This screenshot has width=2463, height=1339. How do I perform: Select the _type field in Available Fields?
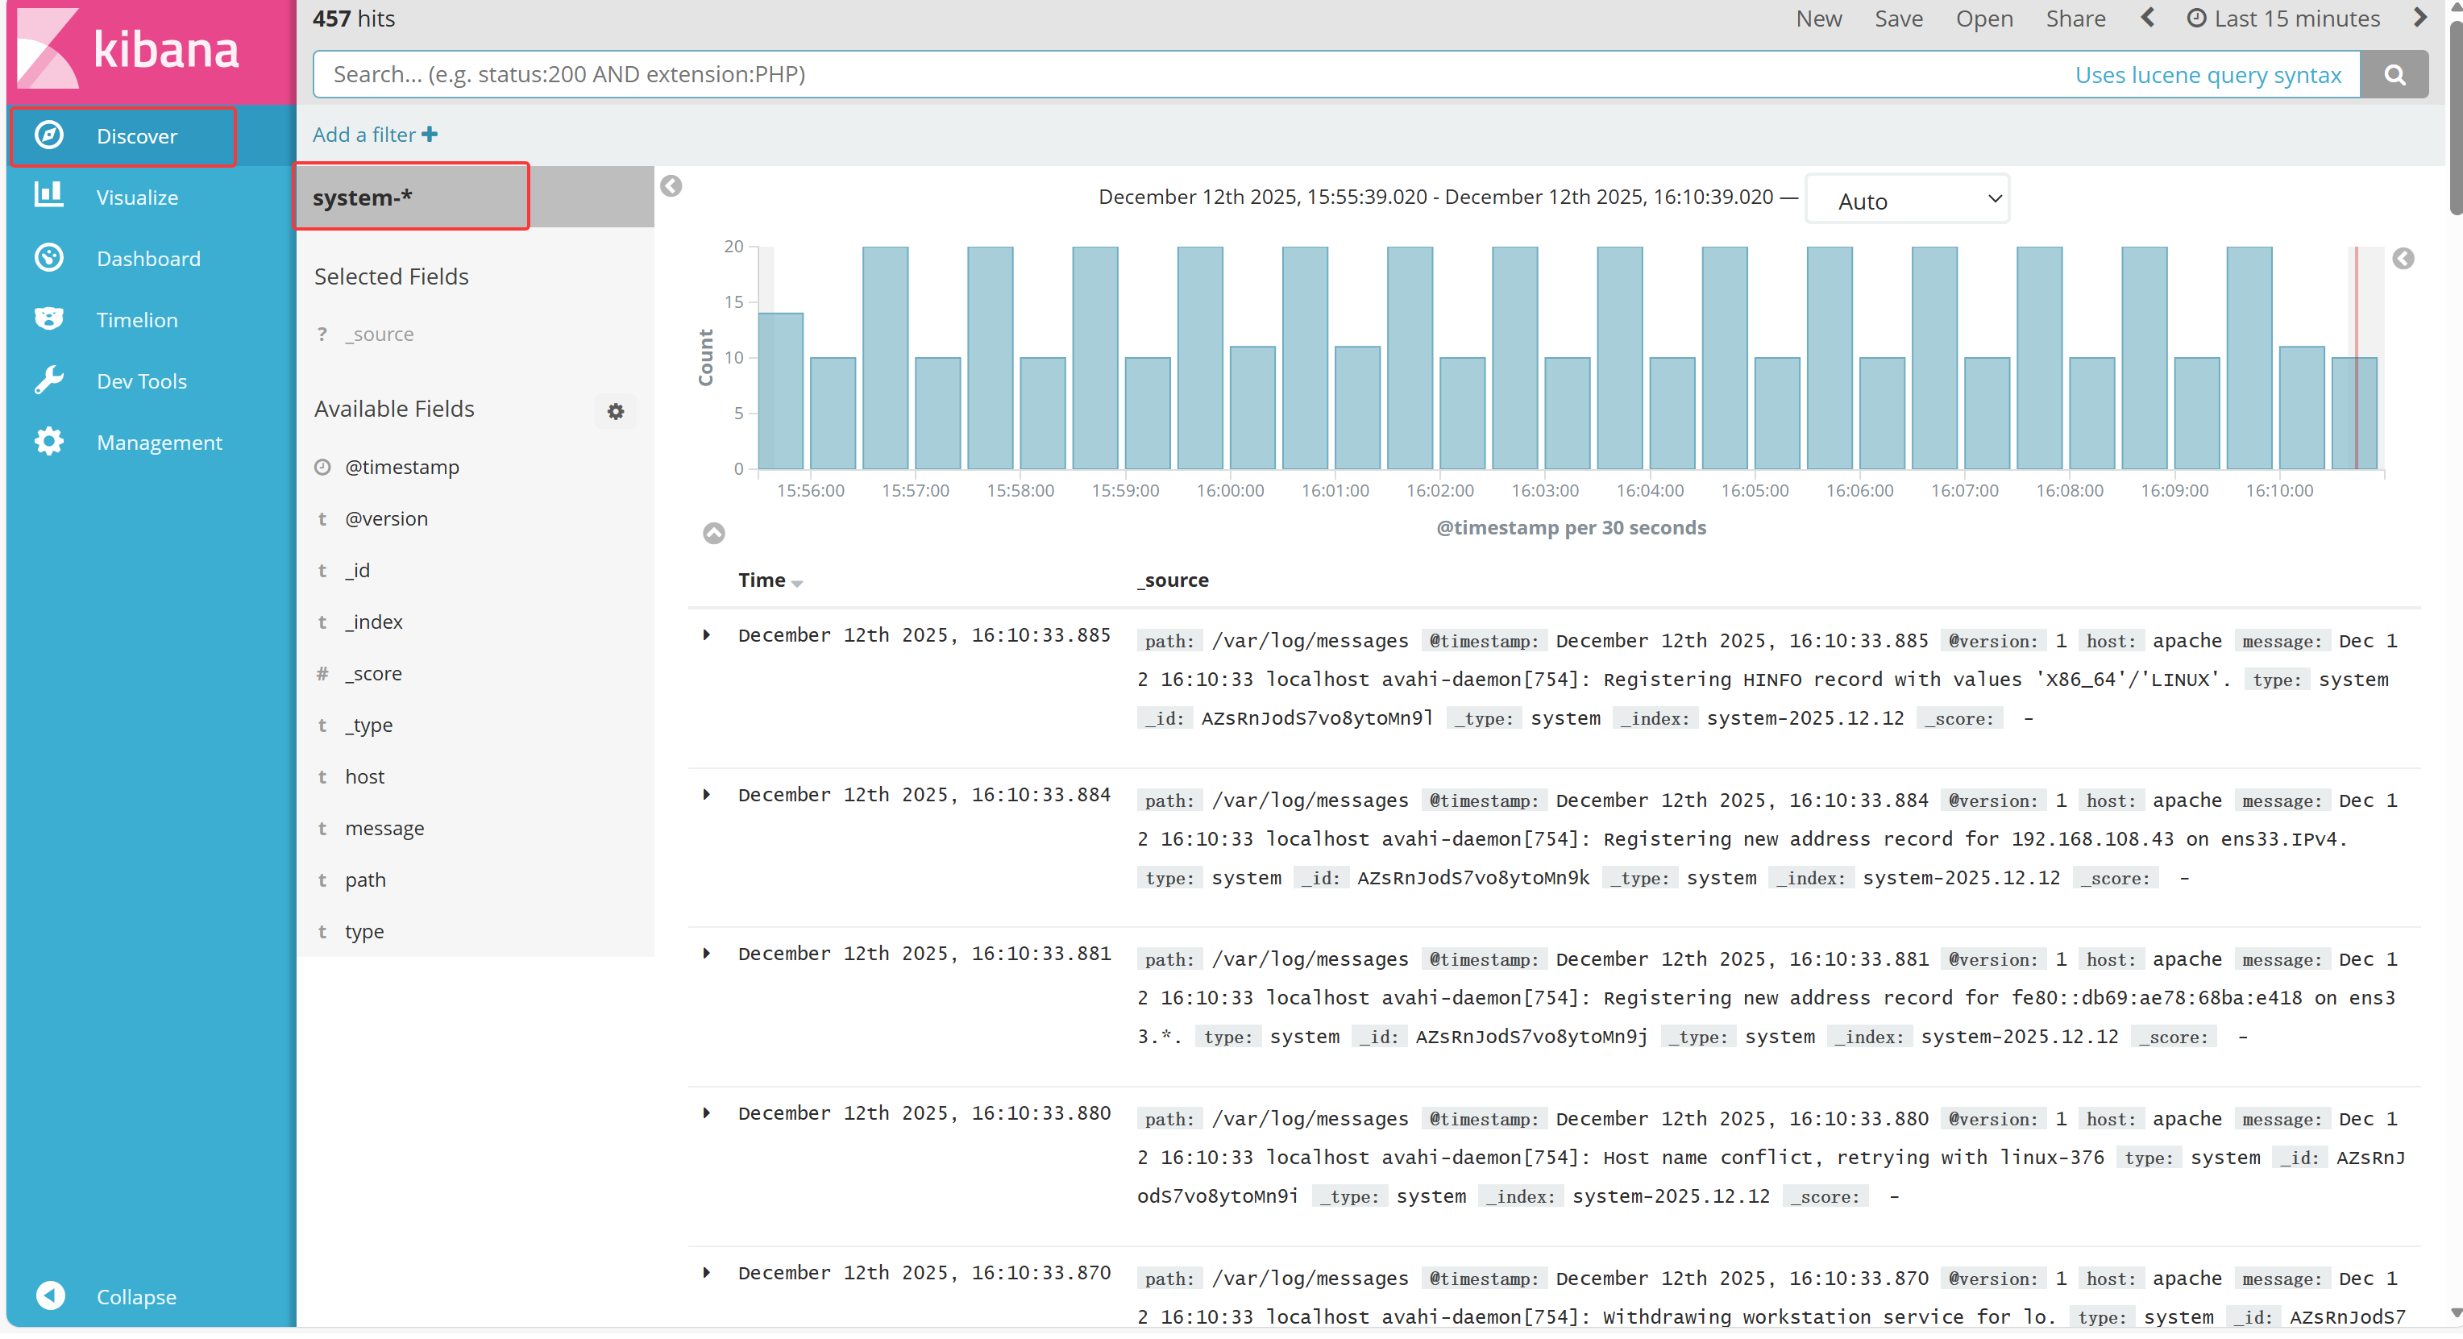coord(369,725)
